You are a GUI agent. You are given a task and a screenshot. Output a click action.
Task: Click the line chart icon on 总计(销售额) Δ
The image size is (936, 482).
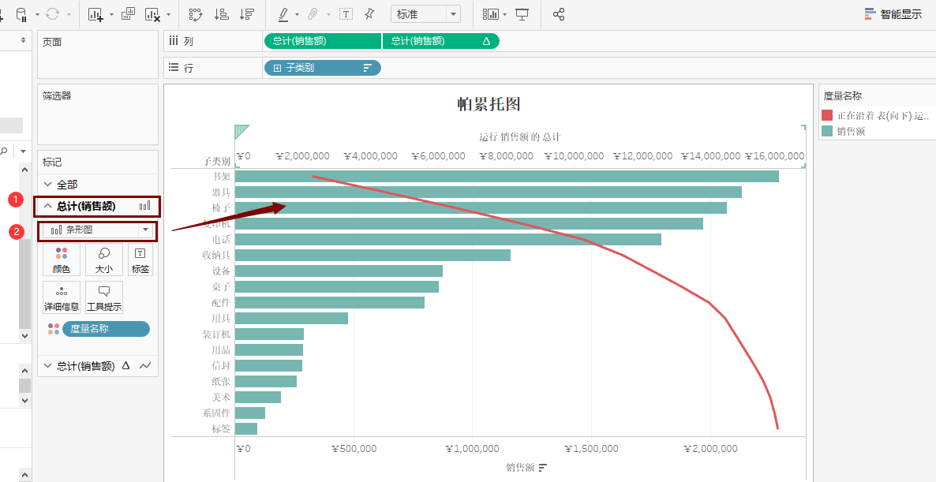[146, 366]
